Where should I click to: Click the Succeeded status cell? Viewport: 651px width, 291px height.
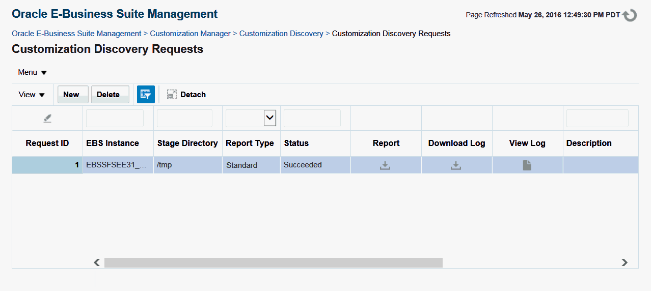tap(315, 165)
